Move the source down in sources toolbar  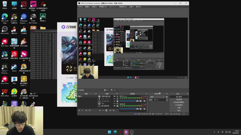point(114,110)
